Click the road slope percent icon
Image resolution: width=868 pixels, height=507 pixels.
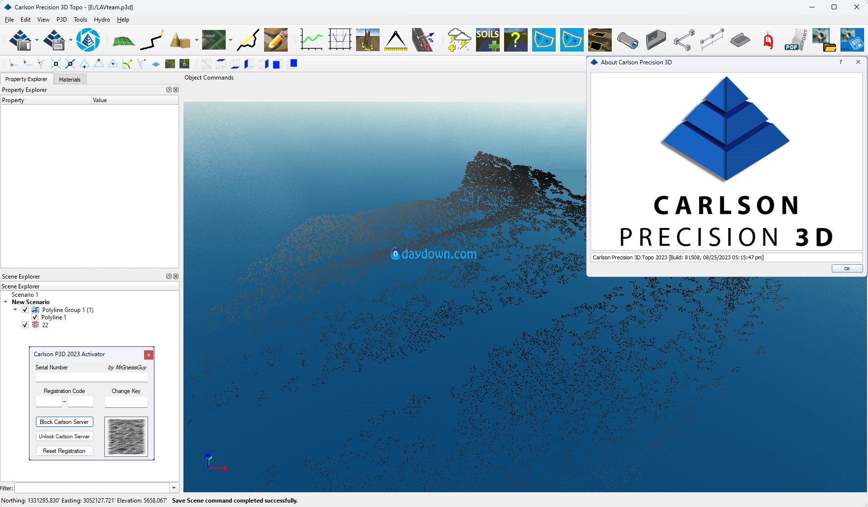423,40
